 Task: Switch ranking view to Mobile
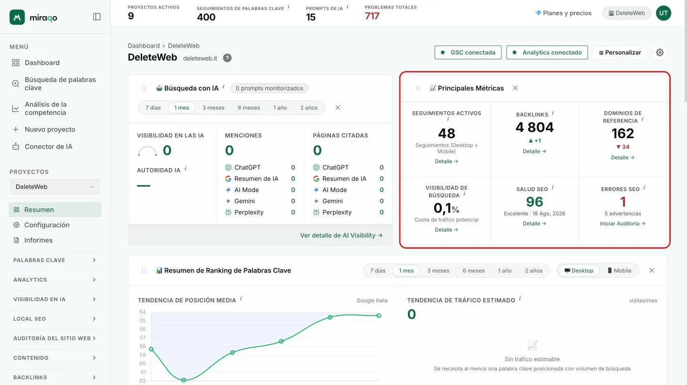coord(619,271)
